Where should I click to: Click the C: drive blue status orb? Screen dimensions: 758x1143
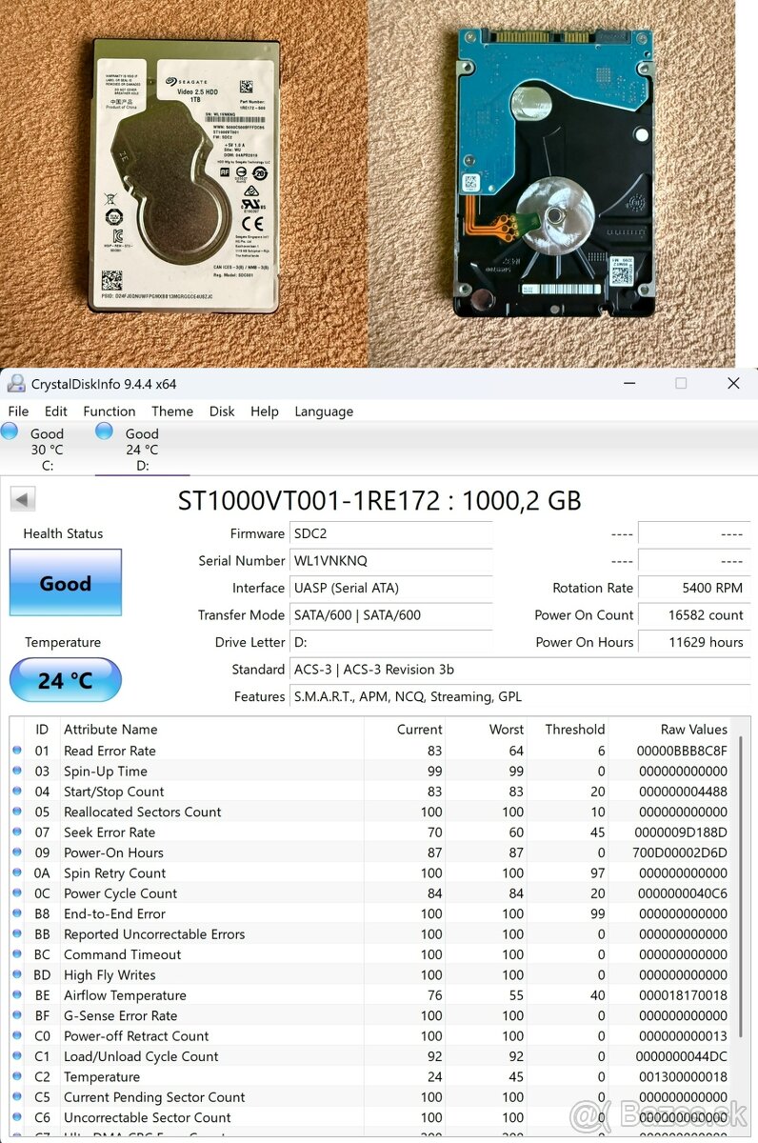(10, 431)
